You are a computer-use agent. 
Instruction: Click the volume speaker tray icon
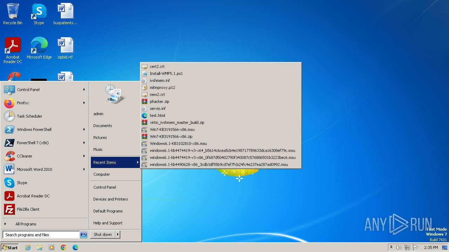pyautogui.click(x=399, y=247)
